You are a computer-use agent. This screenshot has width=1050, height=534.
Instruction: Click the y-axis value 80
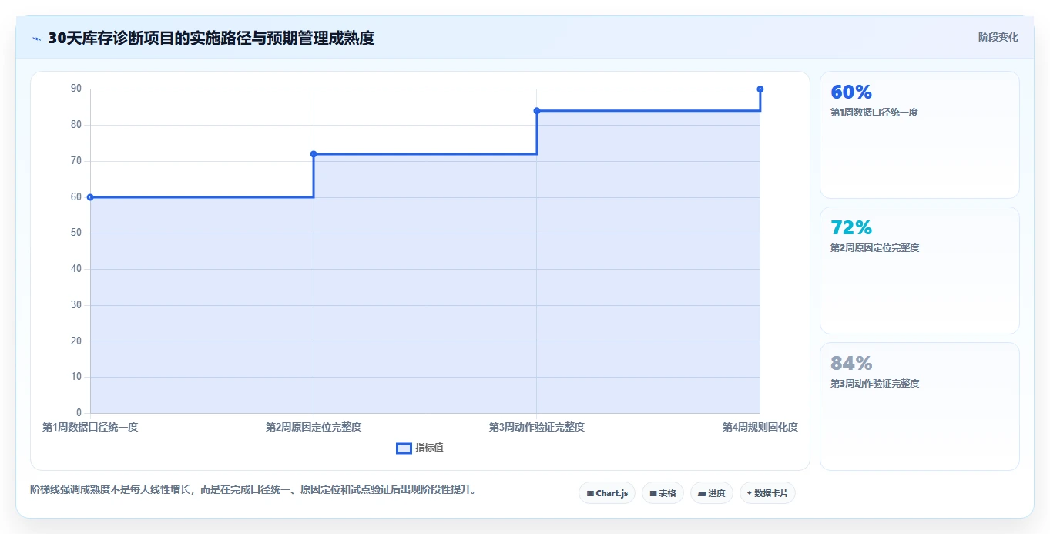[76, 125]
